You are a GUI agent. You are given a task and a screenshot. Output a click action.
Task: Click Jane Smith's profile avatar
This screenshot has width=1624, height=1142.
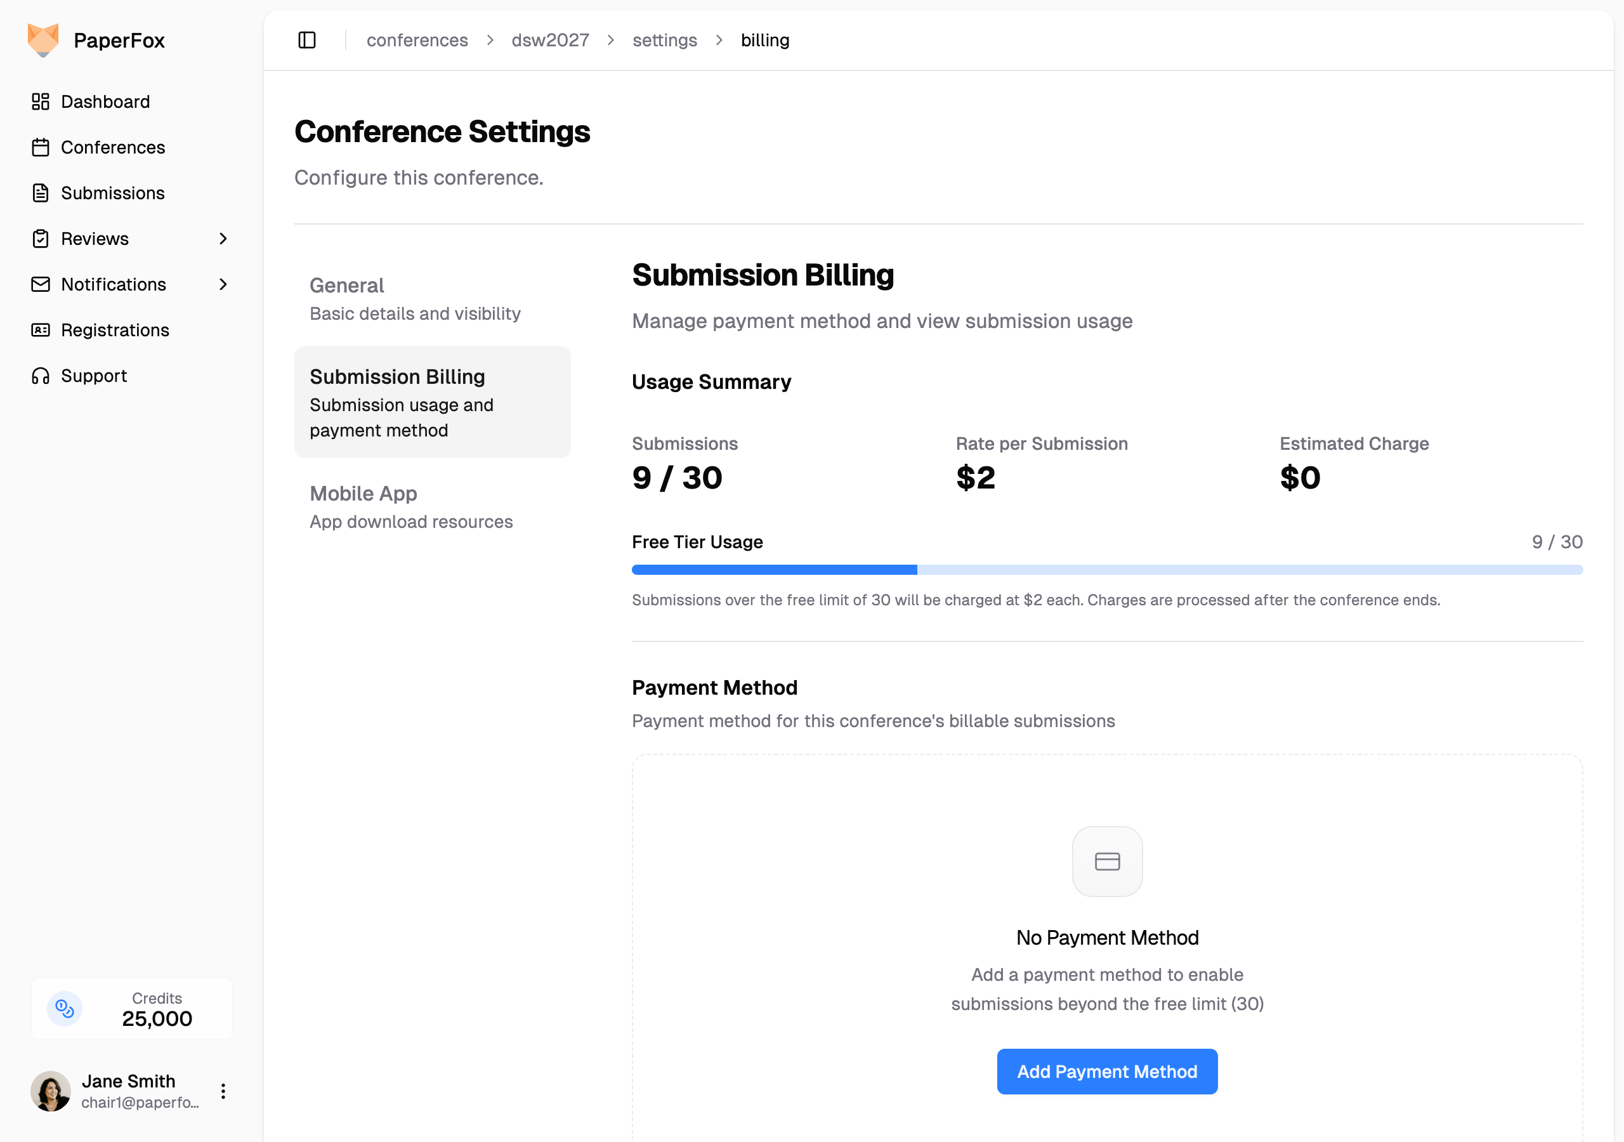(x=50, y=1091)
